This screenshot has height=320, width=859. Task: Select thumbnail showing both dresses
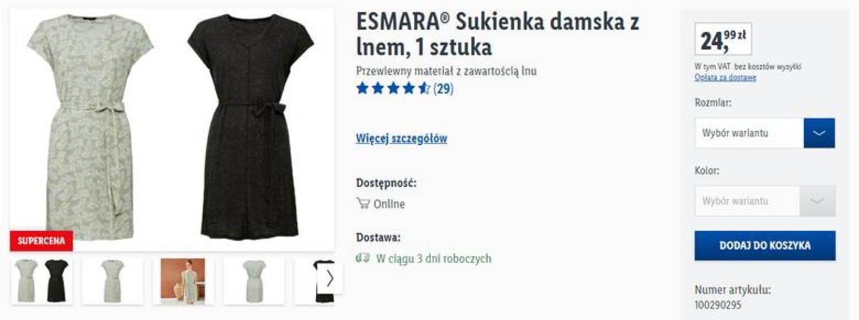42,281
